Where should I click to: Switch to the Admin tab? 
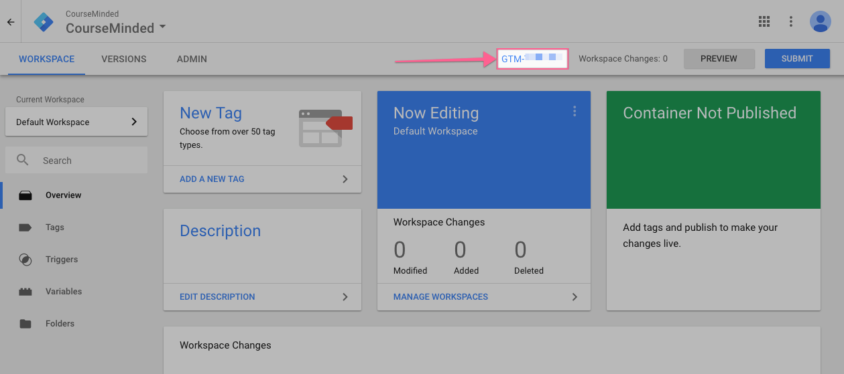click(x=192, y=59)
